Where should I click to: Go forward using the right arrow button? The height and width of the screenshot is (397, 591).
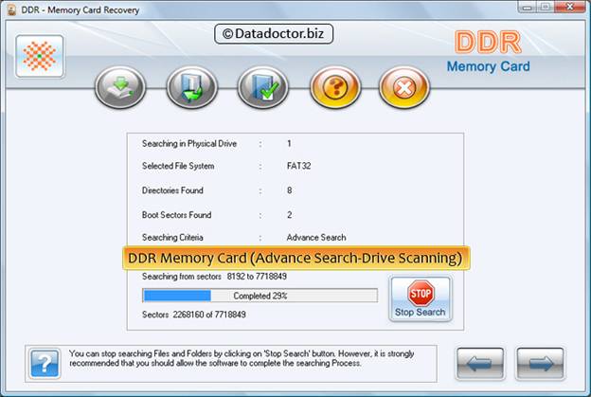click(x=540, y=364)
